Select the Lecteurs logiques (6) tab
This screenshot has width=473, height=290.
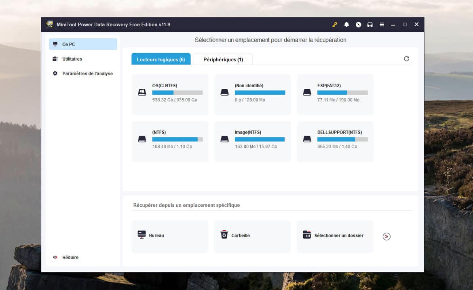click(161, 59)
